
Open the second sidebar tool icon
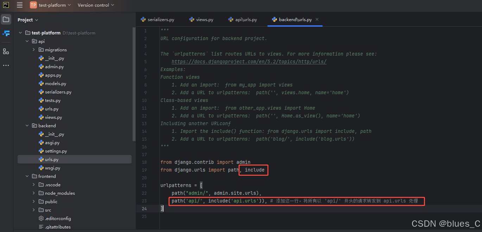point(6,33)
